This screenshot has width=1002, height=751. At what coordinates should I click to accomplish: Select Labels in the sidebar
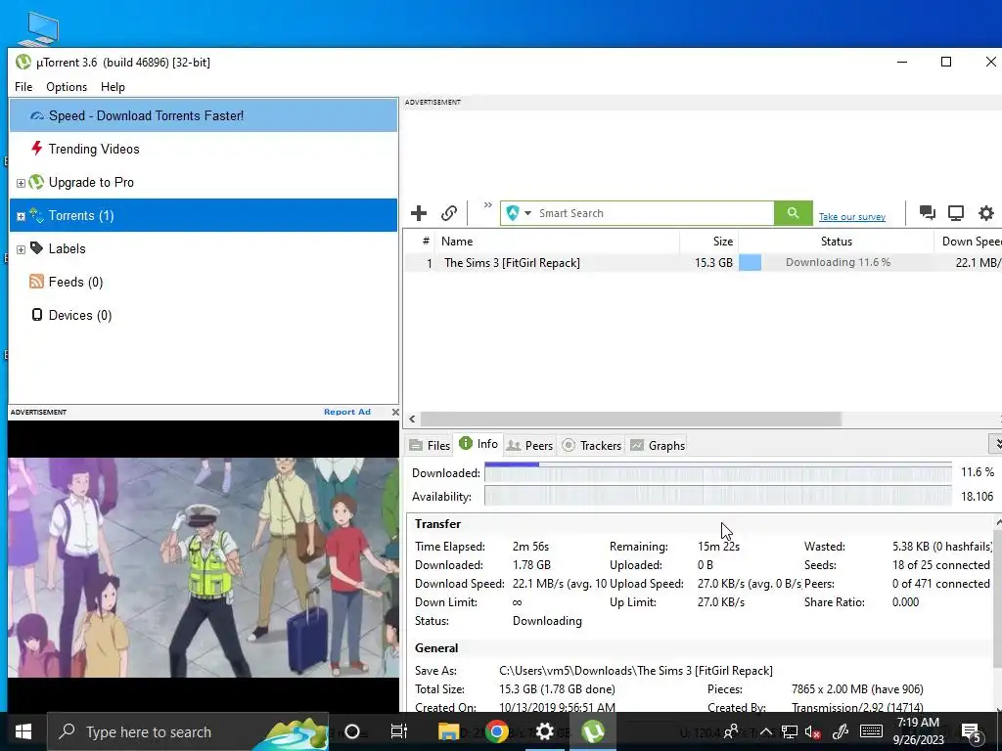click(204, 248)
